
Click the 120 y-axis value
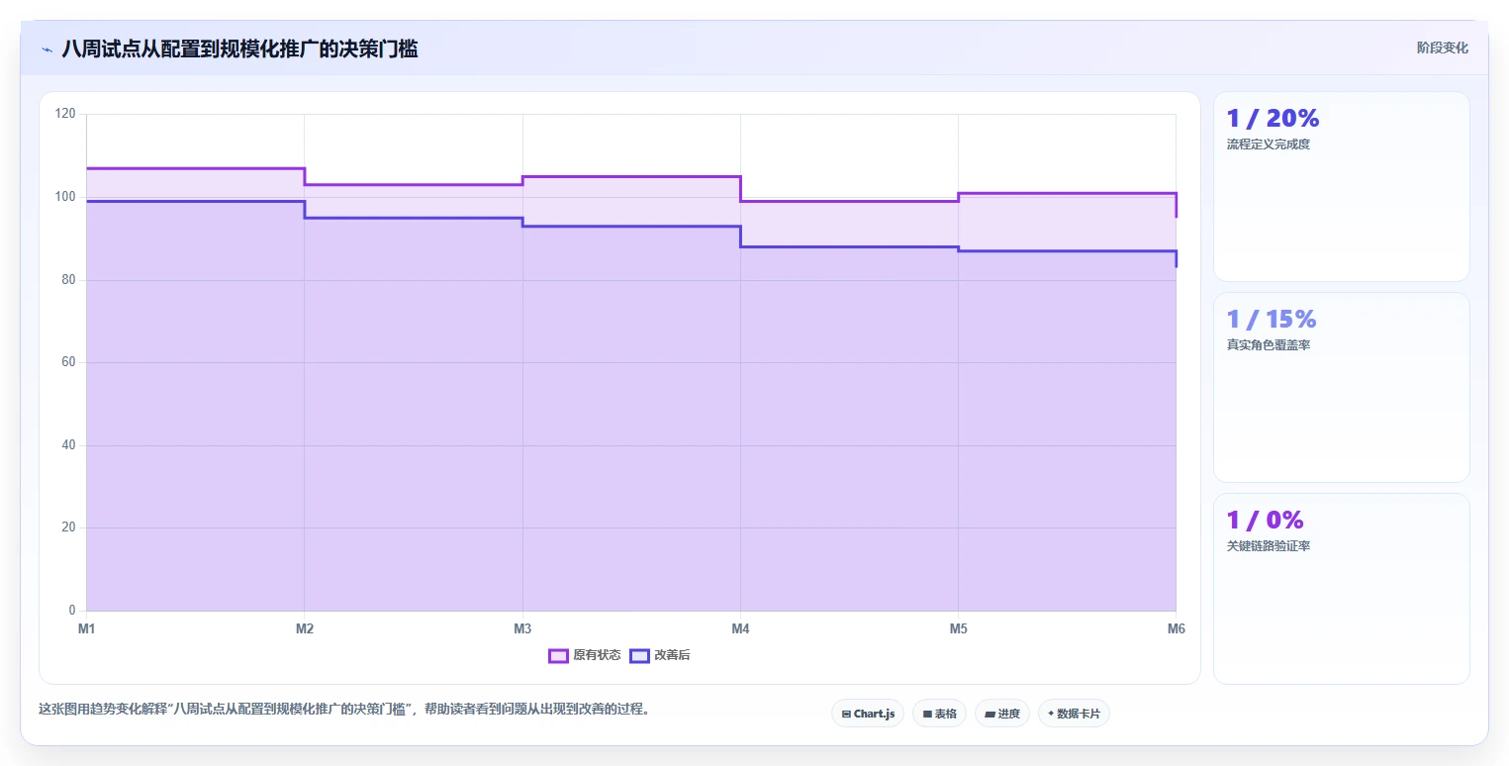(x=65, y=114)
